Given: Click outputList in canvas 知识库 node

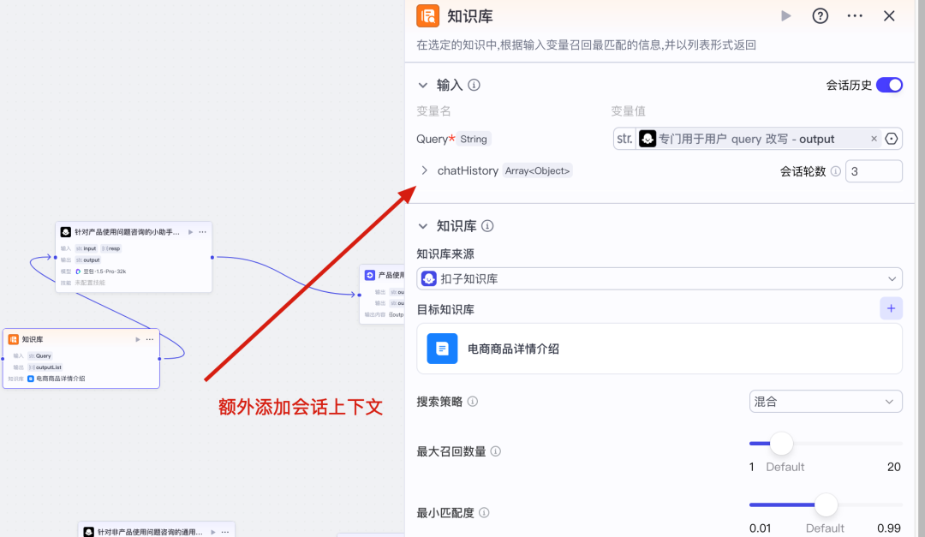Looking at the screenshot, I should point(45,367).
